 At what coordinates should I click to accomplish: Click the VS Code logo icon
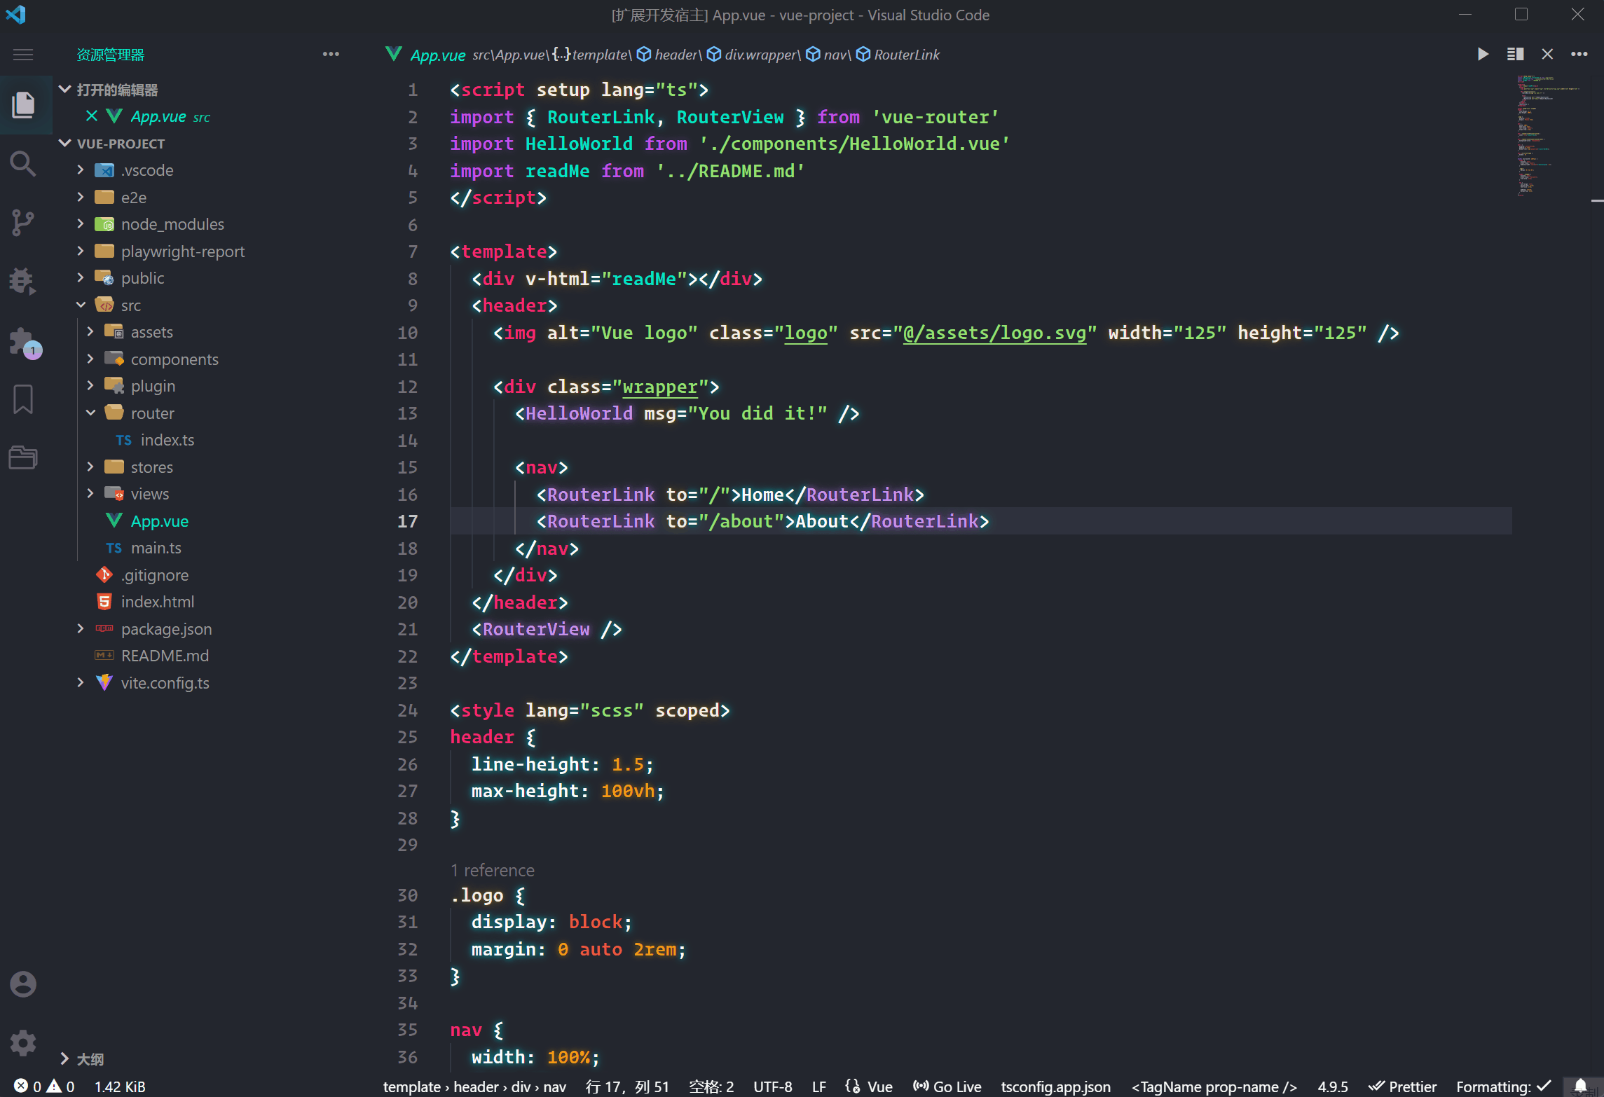15,15
